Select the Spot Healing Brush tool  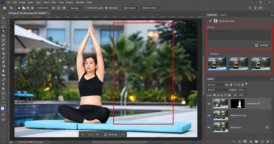(3, 44)
